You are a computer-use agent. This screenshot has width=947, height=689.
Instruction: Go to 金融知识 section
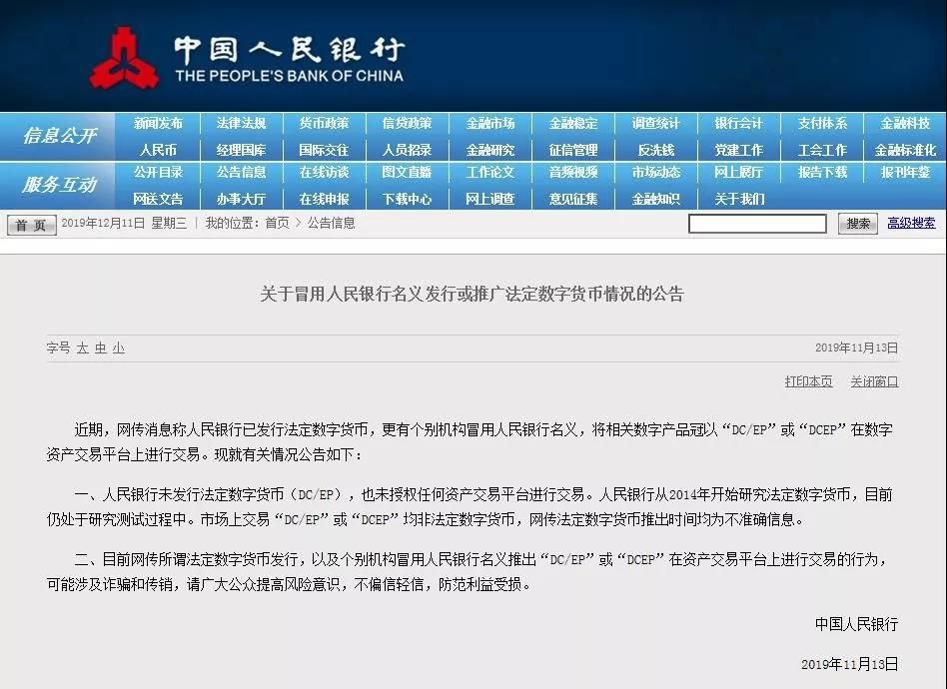click(656, 199)
